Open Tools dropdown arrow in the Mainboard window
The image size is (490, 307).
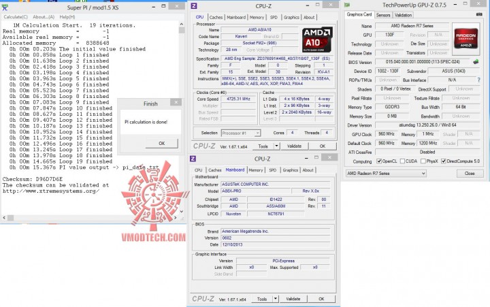[276, 299]
